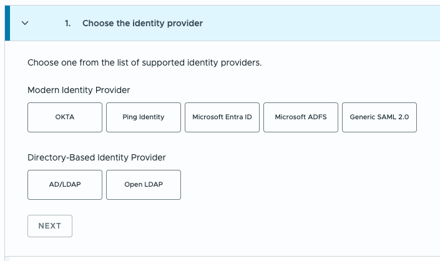Click the 'Directory-Based Identity Provider' heading
This screenshot has height=261, width=440.
(97, 157)
